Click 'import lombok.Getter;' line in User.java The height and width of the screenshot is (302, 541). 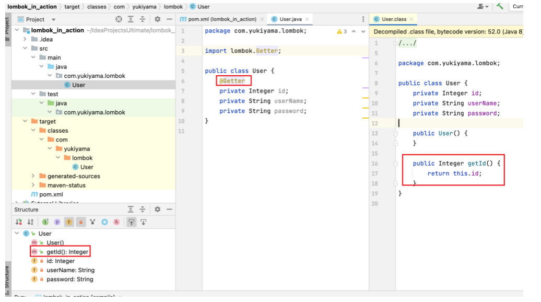[243, 51]
